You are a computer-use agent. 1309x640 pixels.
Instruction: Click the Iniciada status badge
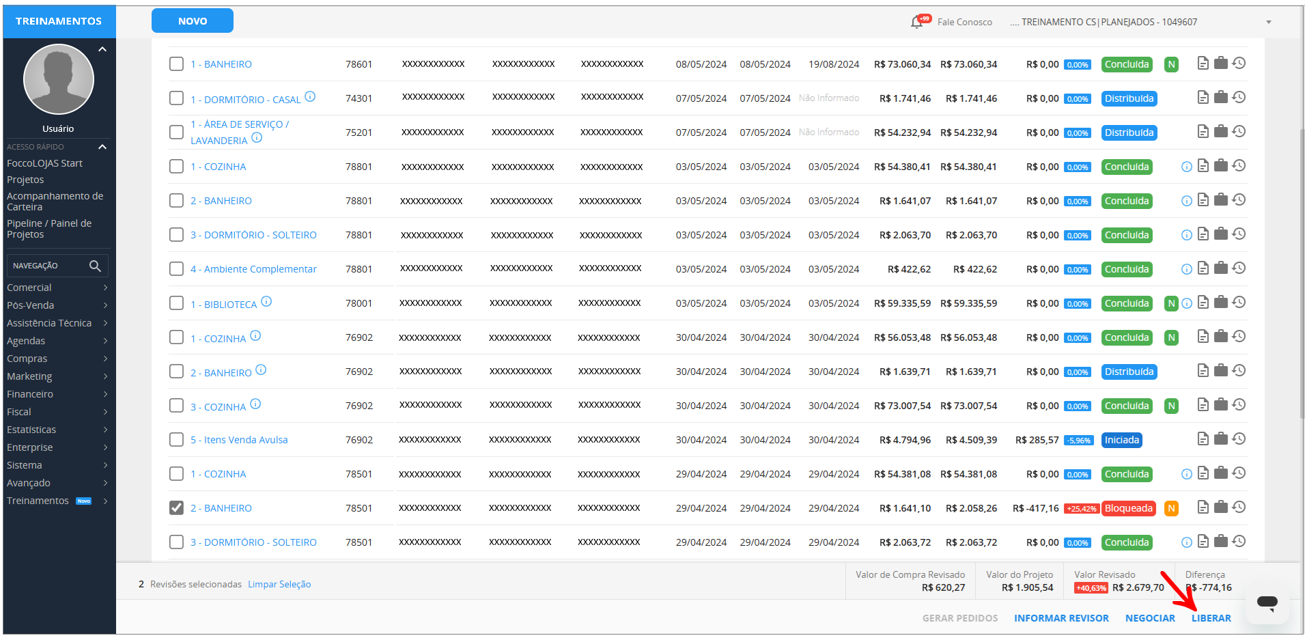pyautogui.click(x=1122, y=441)
